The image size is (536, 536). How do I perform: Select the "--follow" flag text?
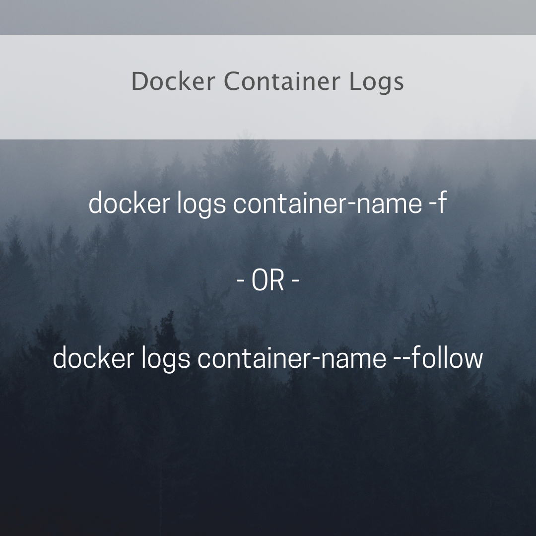[x=439, y=357]
